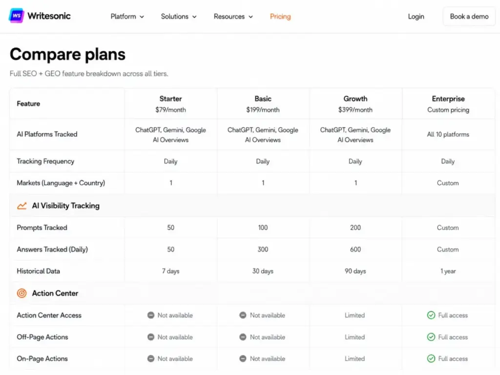Click the 90 days cell
Screen dimensions: 500x375
355,271
